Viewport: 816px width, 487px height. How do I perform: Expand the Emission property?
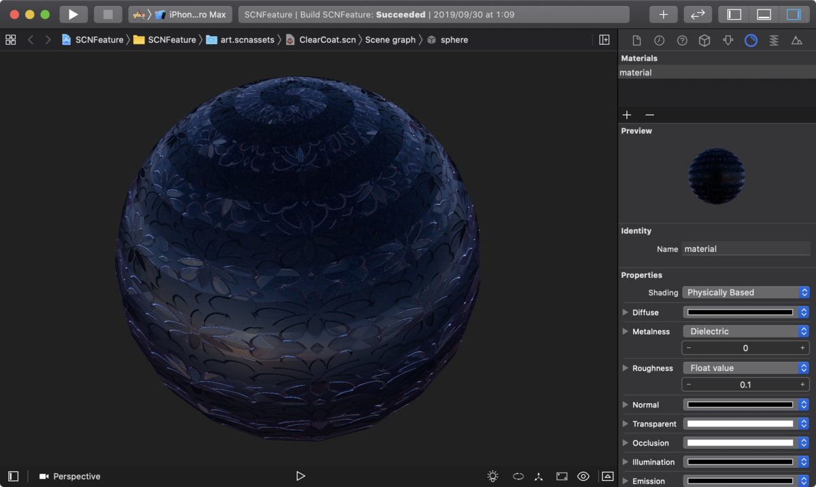[626, 481]
